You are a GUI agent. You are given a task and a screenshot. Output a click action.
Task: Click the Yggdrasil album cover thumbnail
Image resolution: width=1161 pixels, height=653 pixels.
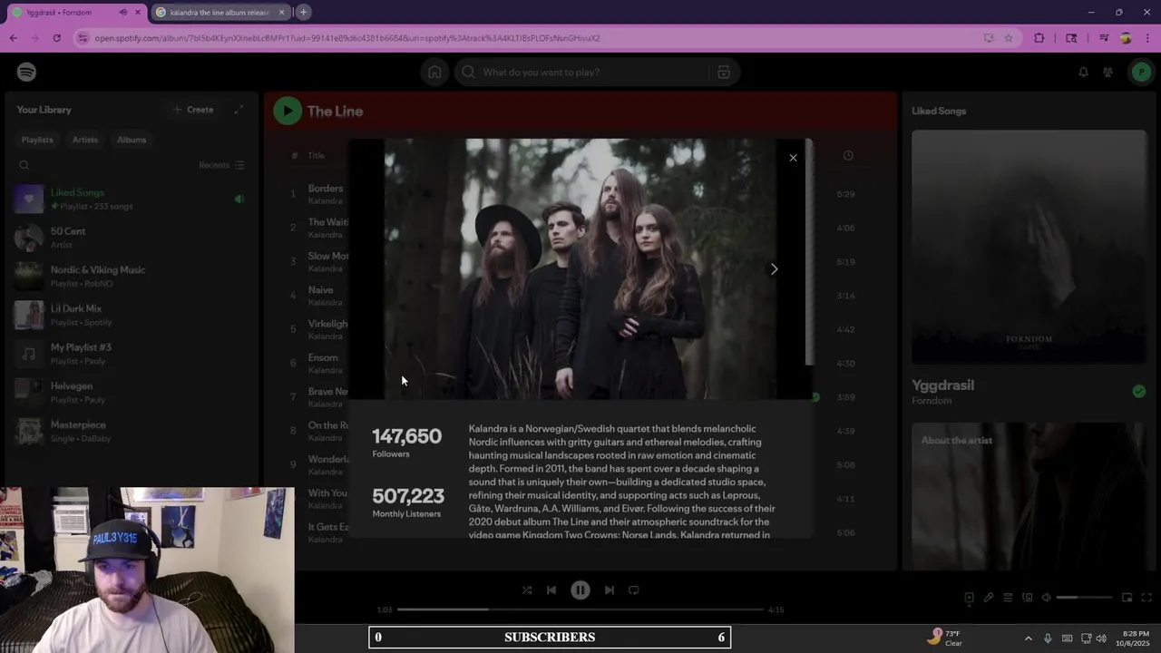(x=1029, y=247)
